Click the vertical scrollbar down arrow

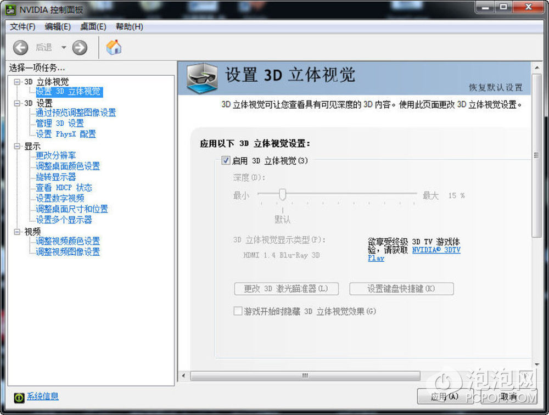tap(537, 364)
